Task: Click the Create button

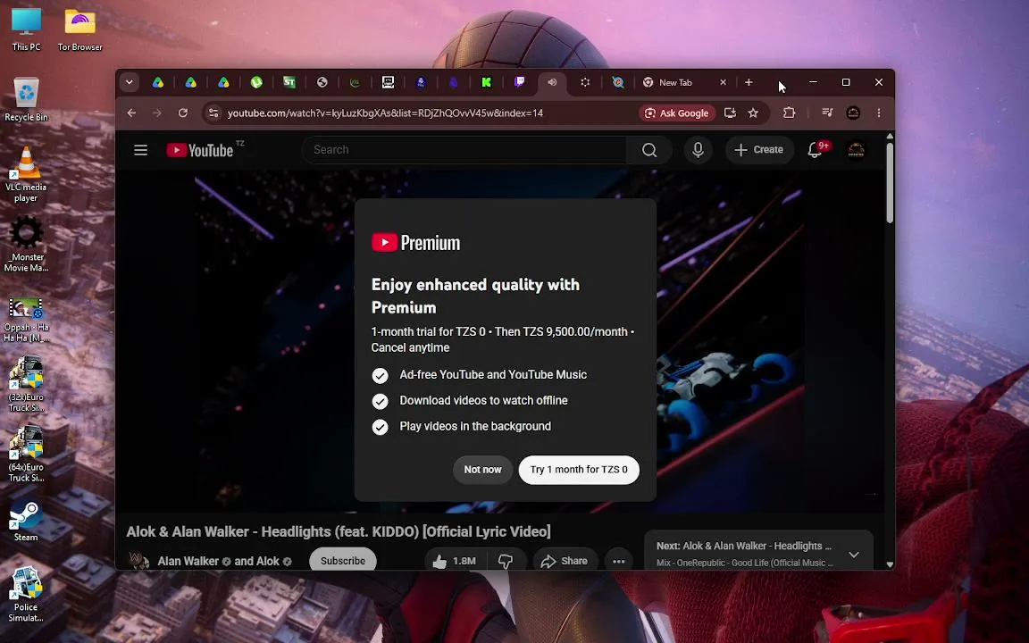Action: pyautogui.click(x=758, y=150)
